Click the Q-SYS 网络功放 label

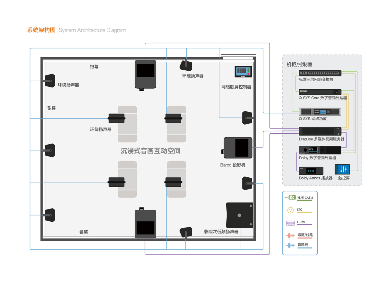[313, 119]
